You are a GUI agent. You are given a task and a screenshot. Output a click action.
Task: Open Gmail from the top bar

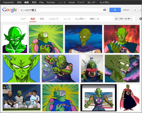click(x=72, y=2)
